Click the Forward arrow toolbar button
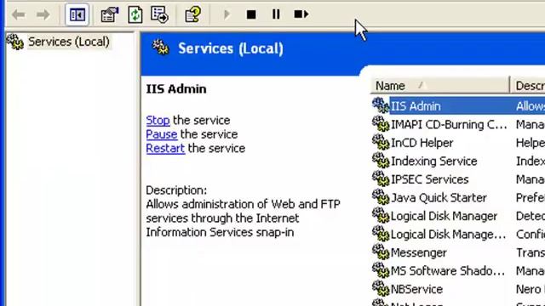 click(43, 14)
